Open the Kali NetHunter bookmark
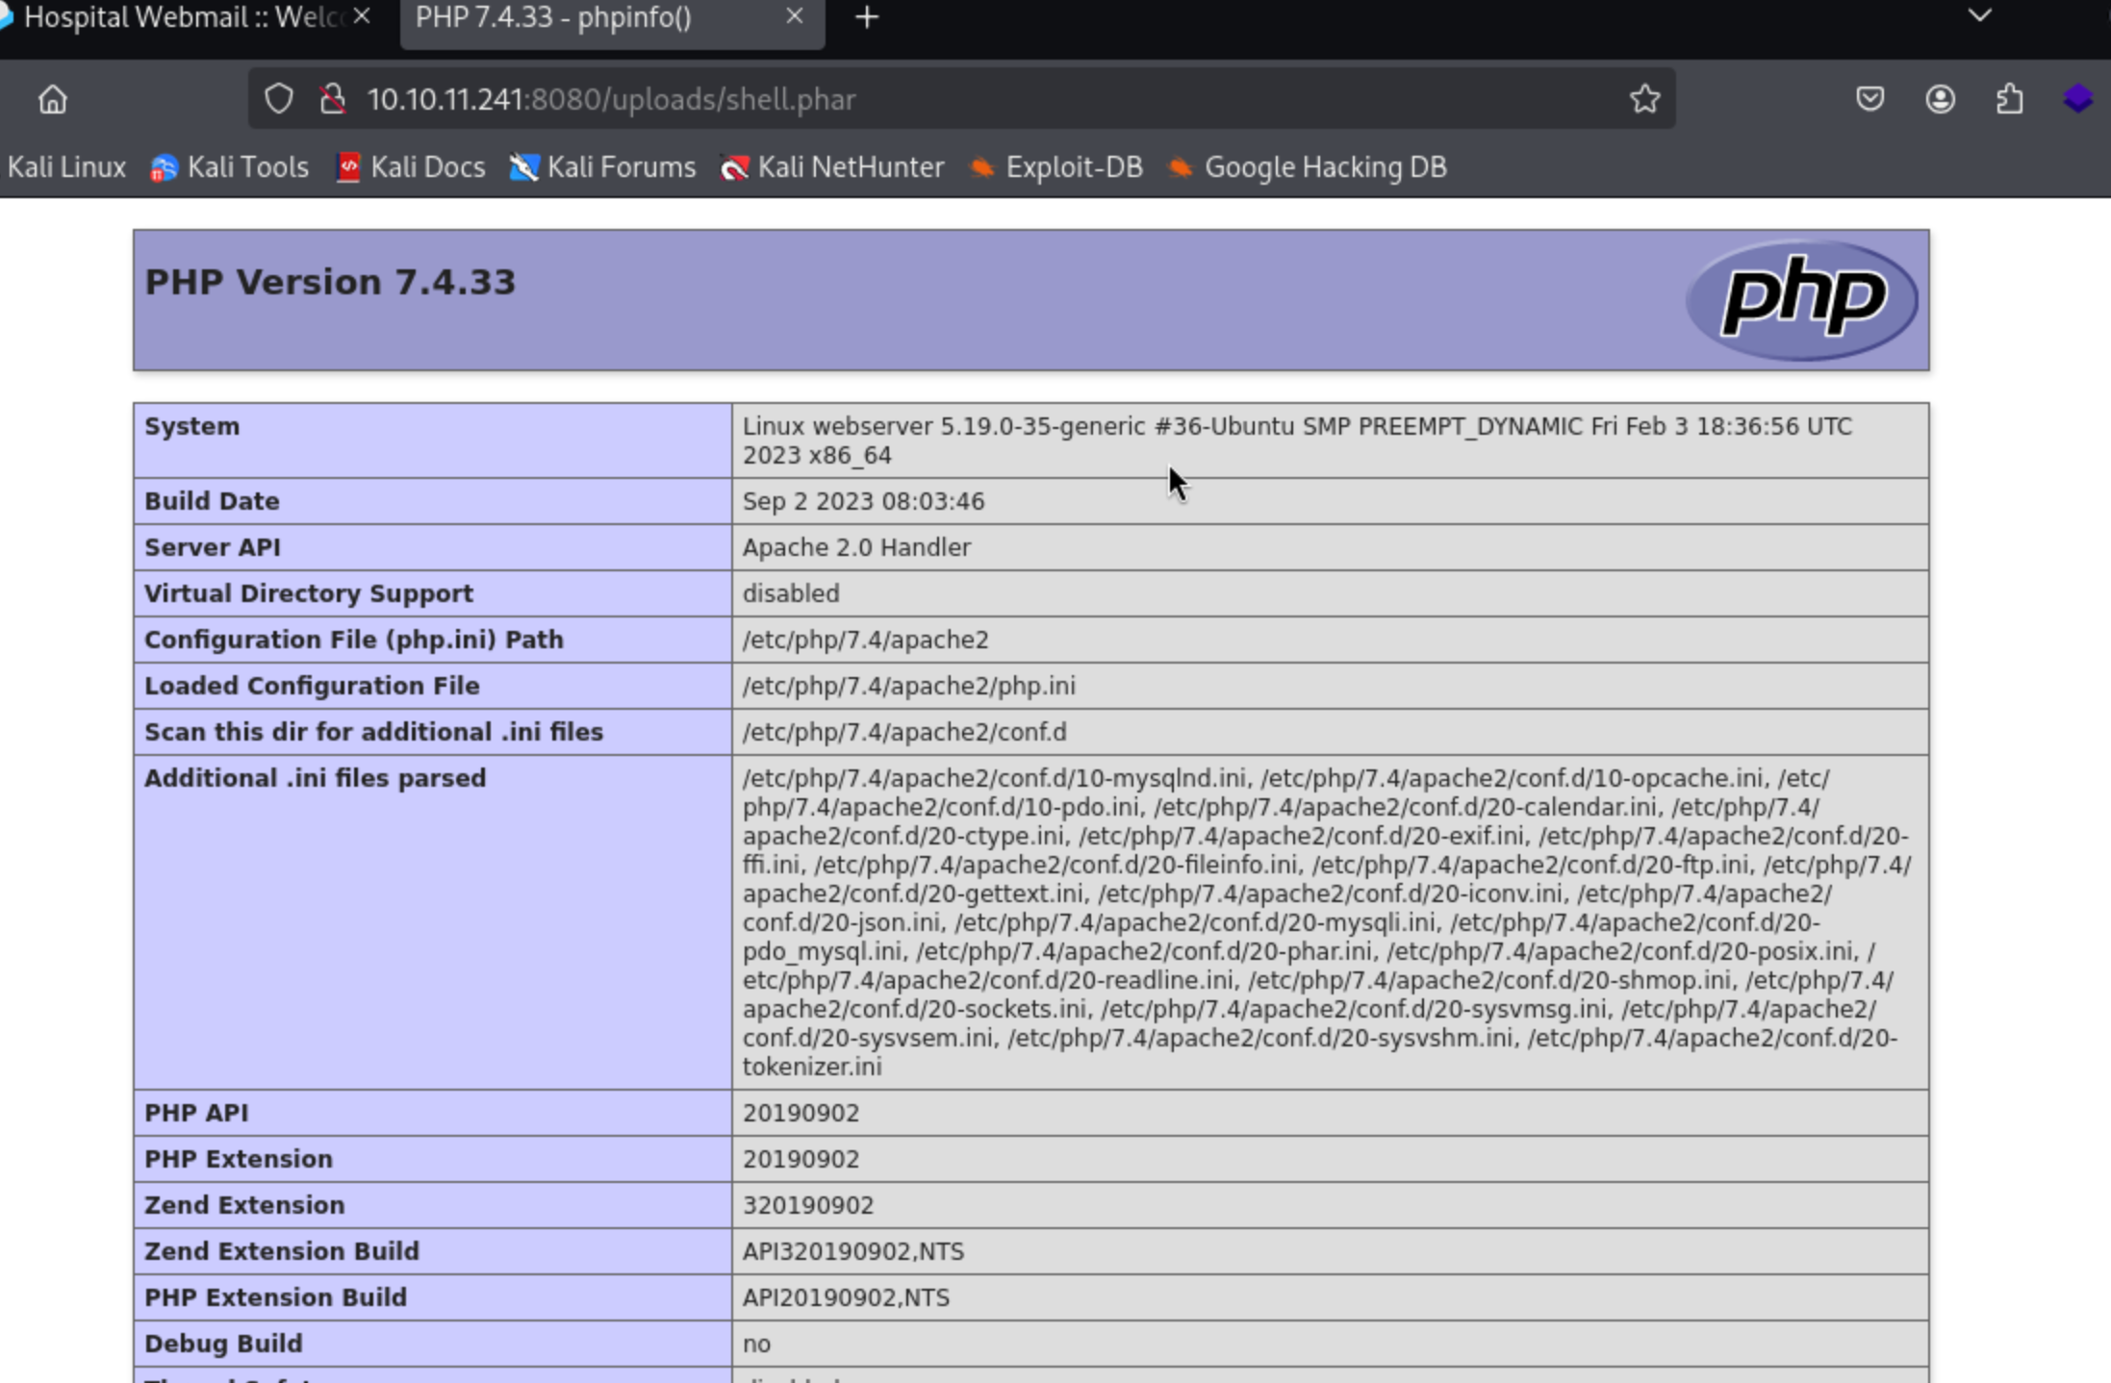The height and width of the screenshot is (1383, 2111). tap(832, 167)
